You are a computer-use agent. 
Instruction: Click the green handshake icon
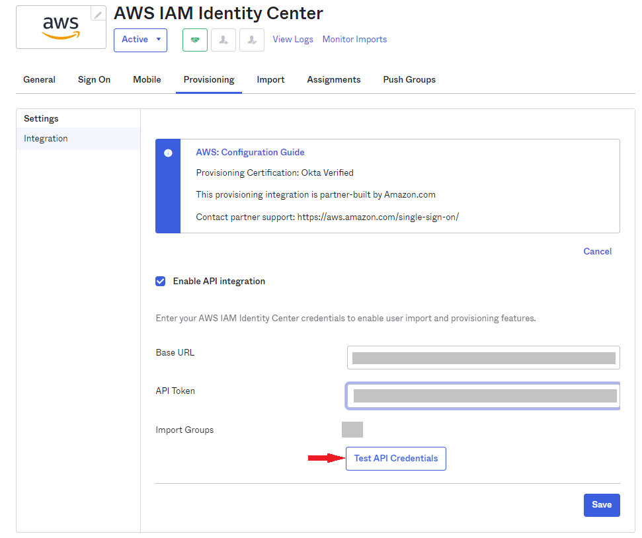[195, 40]
